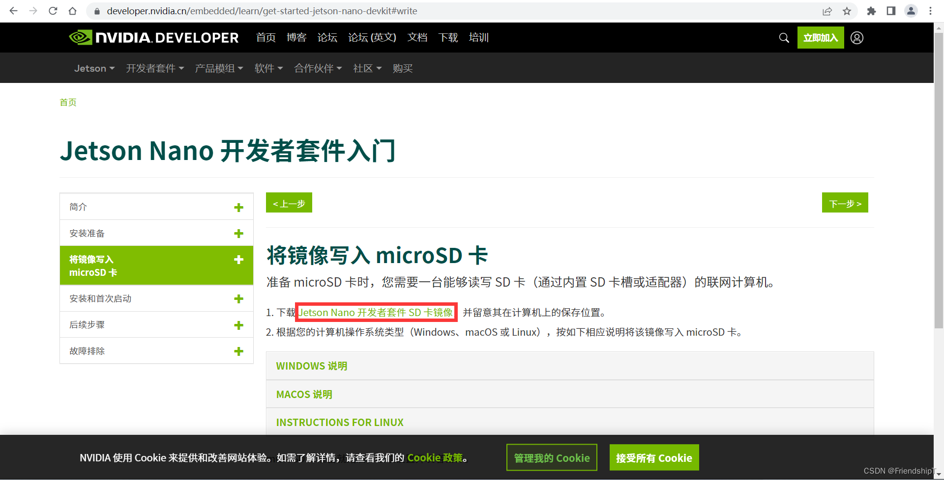944x480 pixels.
Task: Open the 软件 dropdown menu
Action: click(268, 68)
